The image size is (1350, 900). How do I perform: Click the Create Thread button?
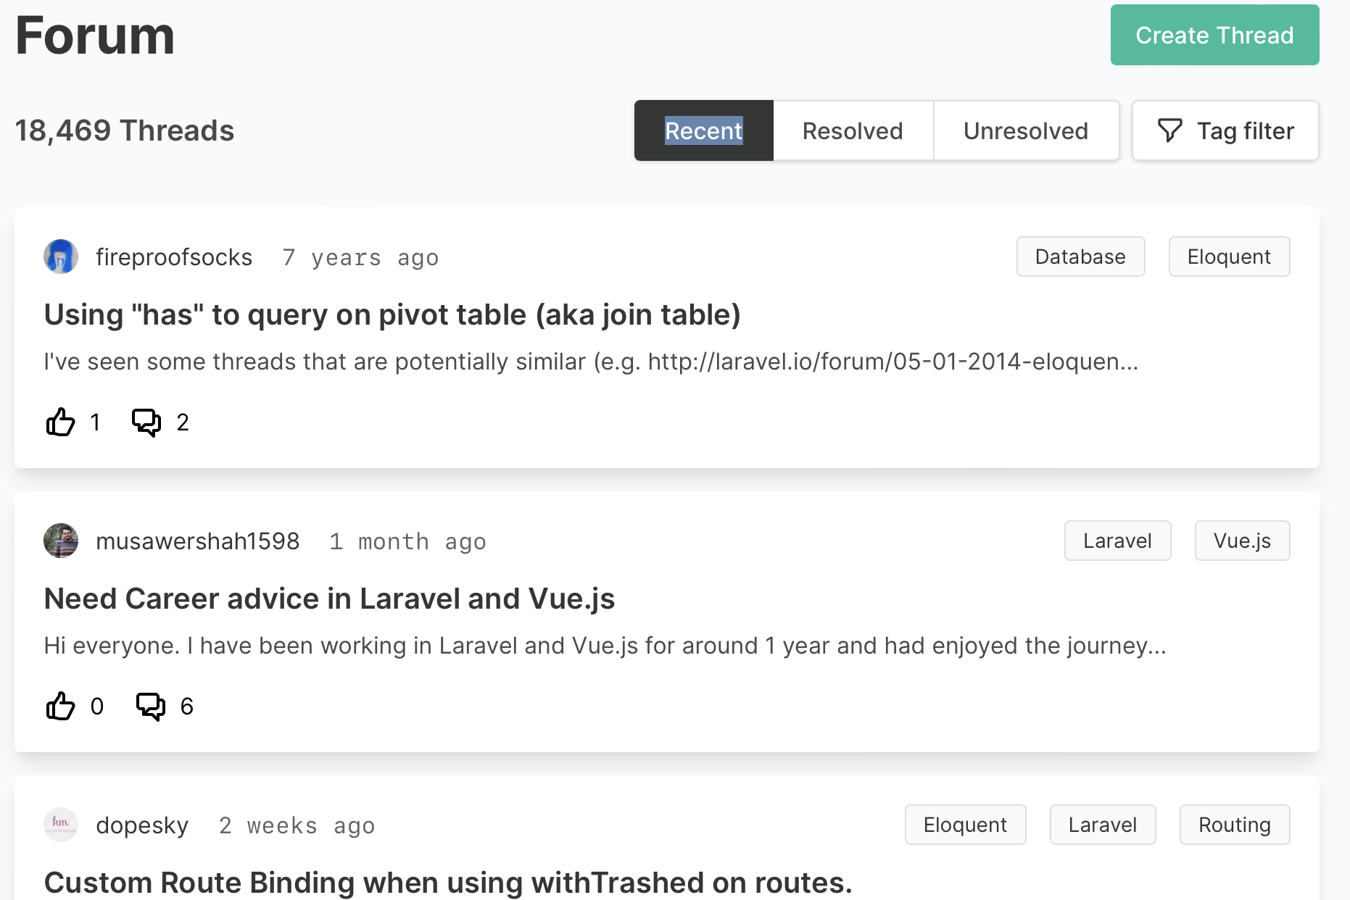tap(1214, 35)
